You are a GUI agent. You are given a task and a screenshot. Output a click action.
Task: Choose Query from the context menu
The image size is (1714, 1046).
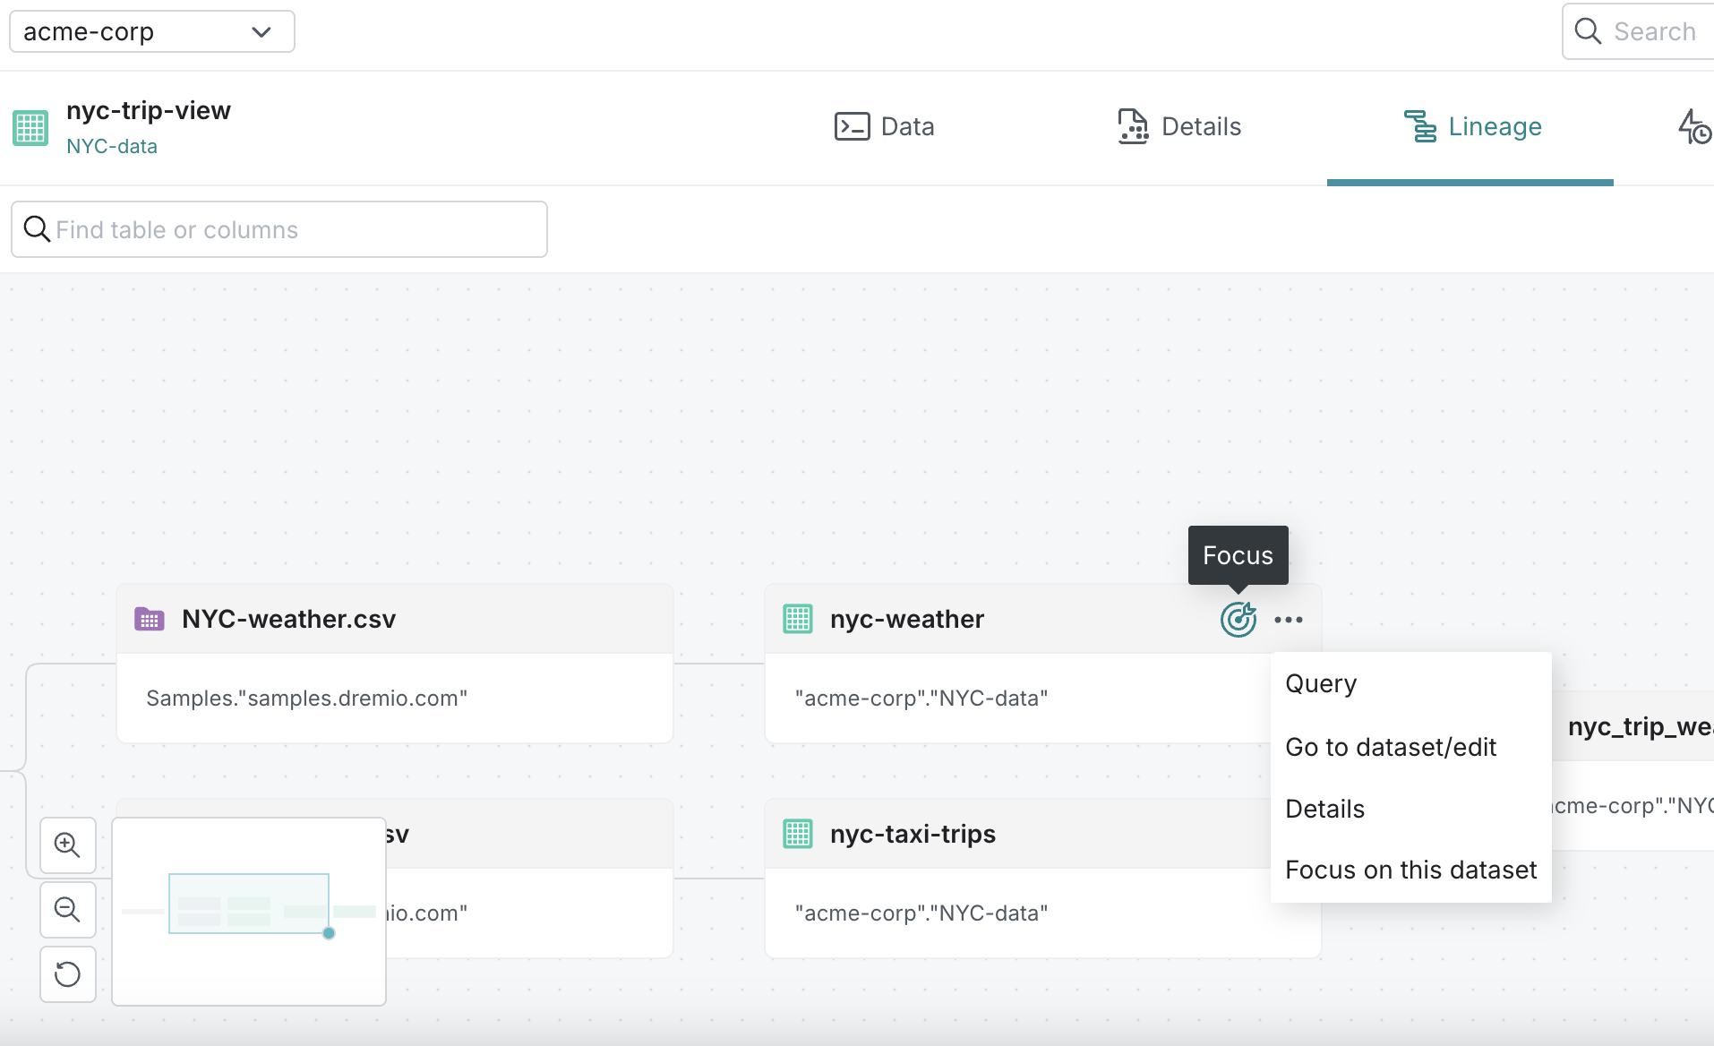tap(1320, 683)
